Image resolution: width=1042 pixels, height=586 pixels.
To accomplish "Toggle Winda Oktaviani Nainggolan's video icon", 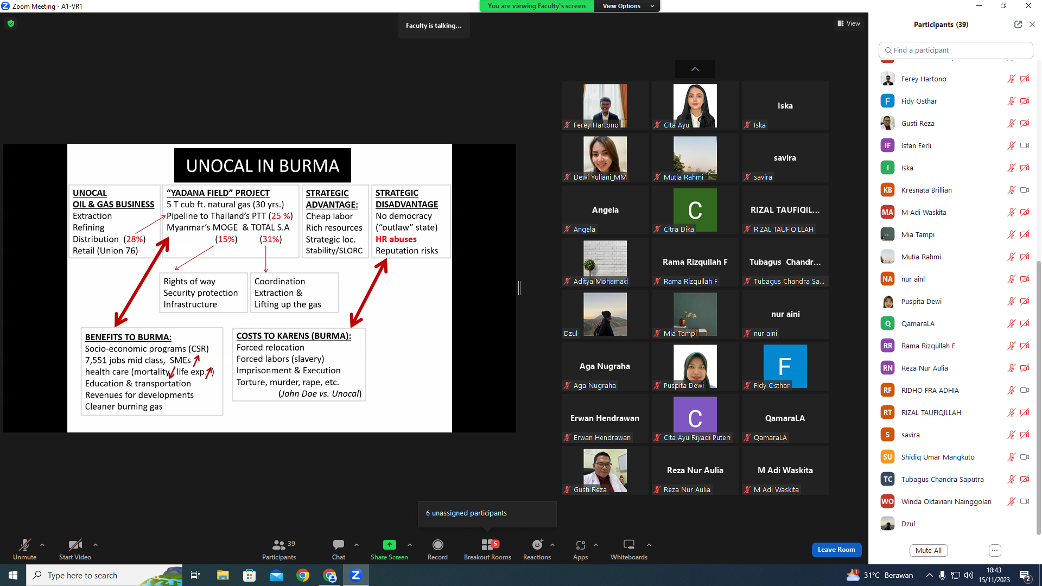I will (1025, 501).
